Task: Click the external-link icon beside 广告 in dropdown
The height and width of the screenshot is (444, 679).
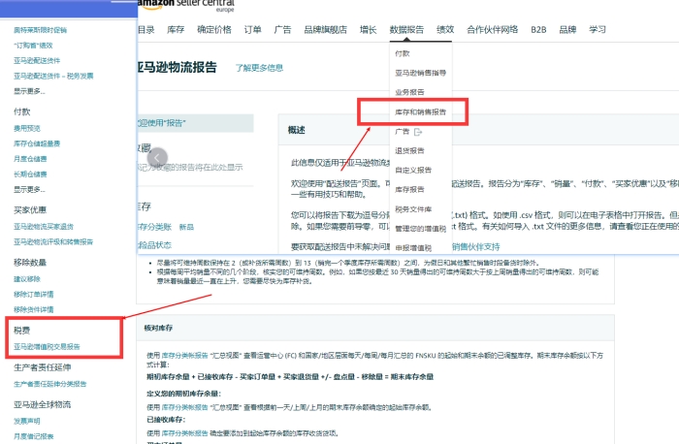Action: click(x=418, y=132)
